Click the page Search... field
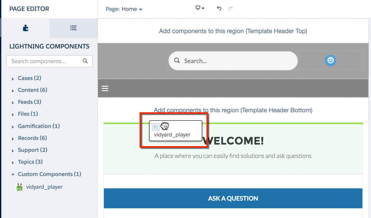 [233, 61]
